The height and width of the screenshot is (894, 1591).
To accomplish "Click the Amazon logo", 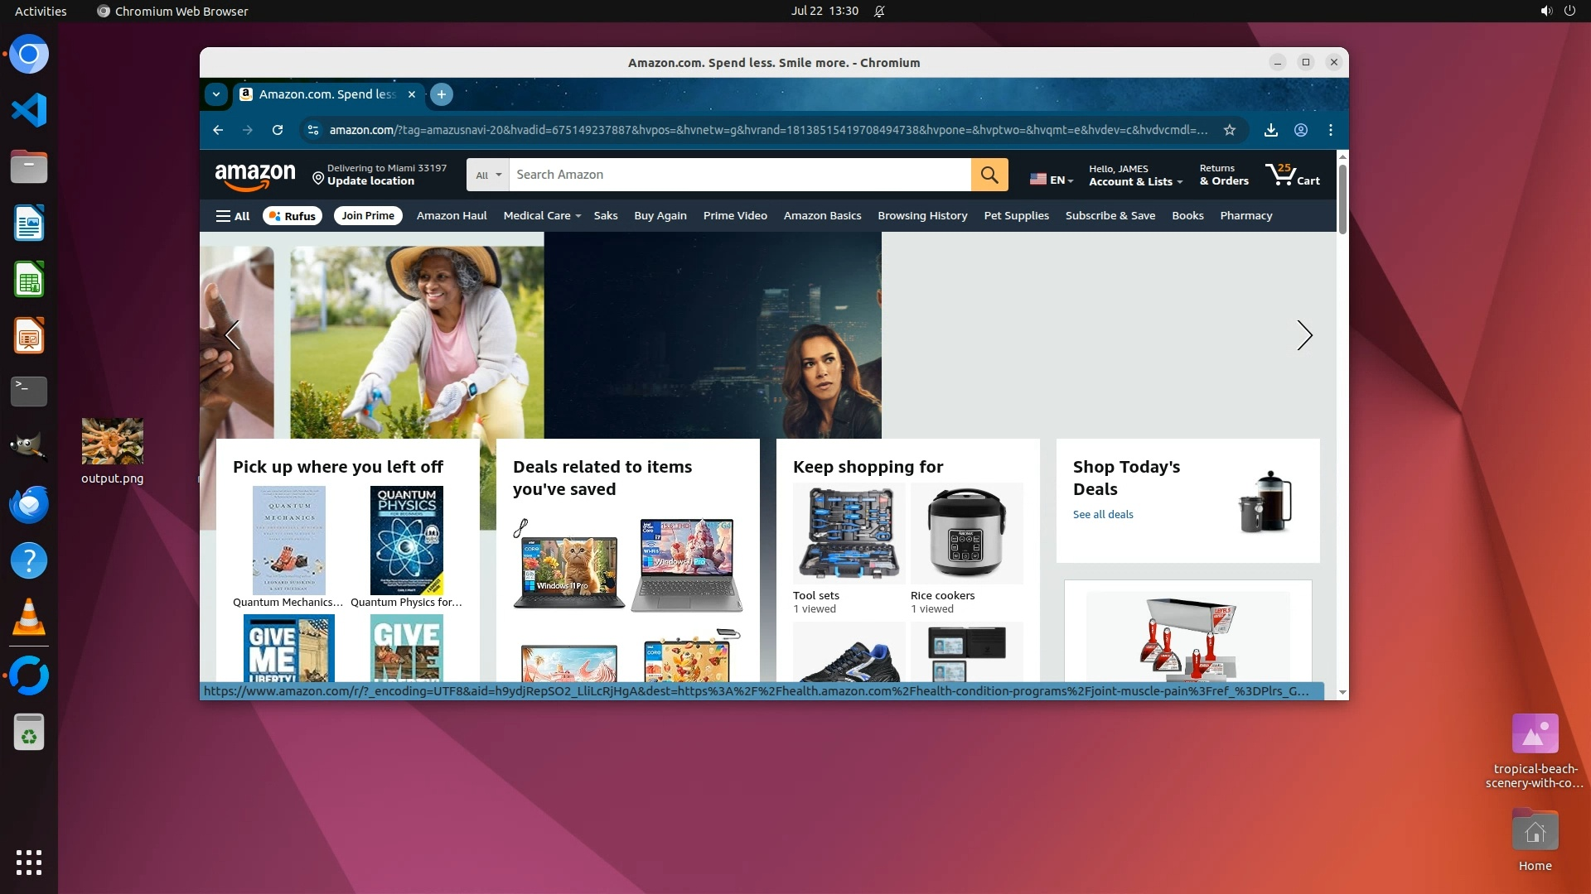I will click(x=255, y=175).
